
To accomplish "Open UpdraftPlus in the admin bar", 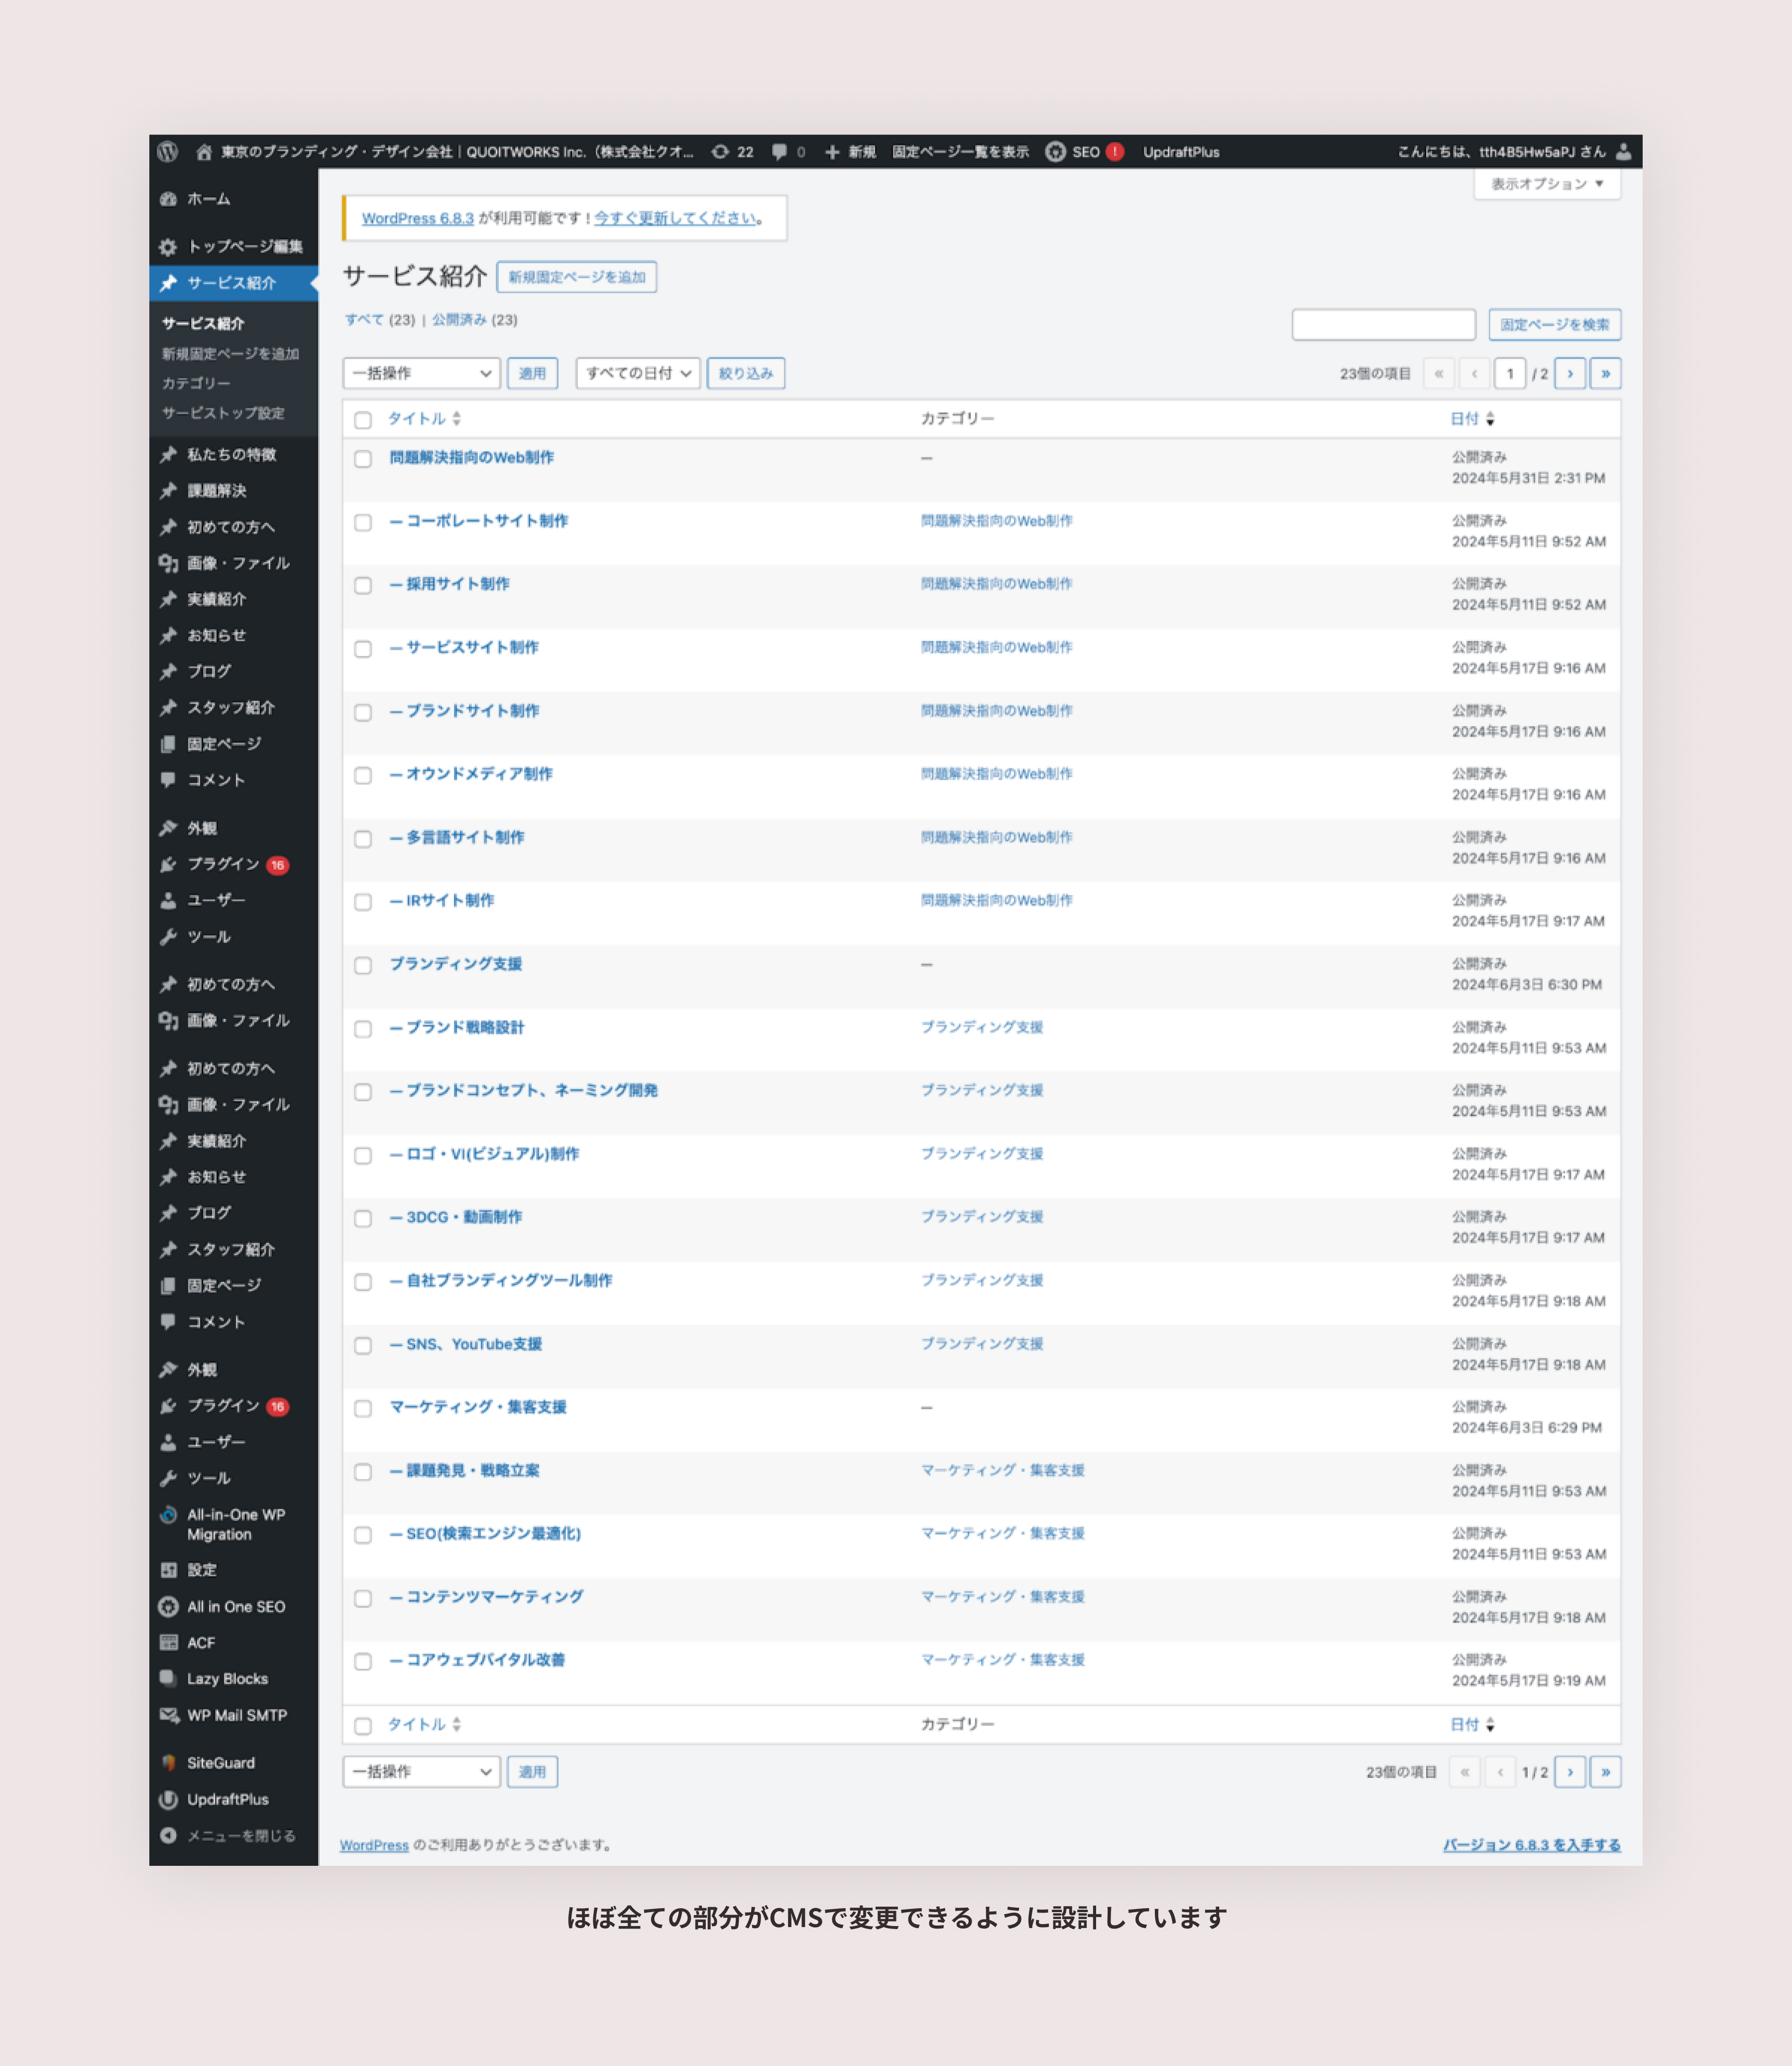I will [1181, 152].
